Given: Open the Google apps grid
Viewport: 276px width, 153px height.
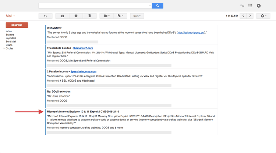Looking at the screenshot, I should 250,6.
